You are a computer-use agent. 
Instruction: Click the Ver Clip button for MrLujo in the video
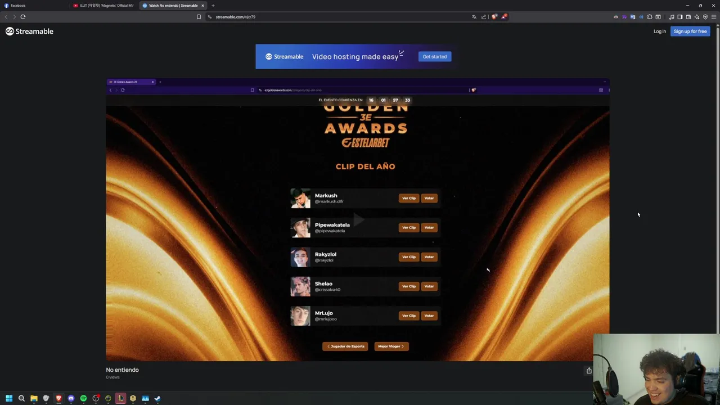pyautogui.click(x=409, y=316)
